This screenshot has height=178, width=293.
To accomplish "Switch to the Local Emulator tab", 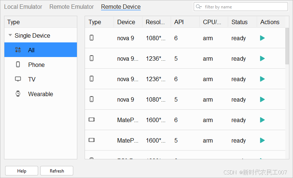I will point(23,7).
